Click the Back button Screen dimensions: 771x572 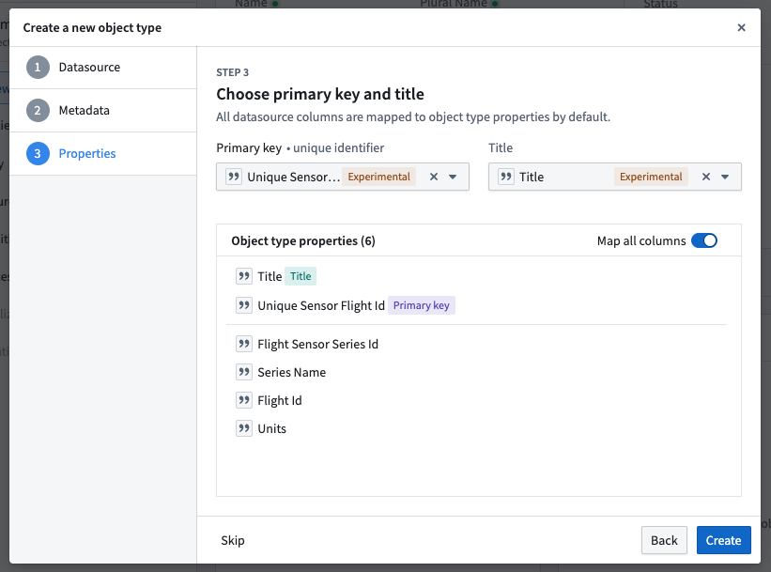click(664, 540)
